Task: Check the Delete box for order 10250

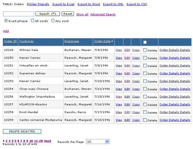Action: pos(145,58)
